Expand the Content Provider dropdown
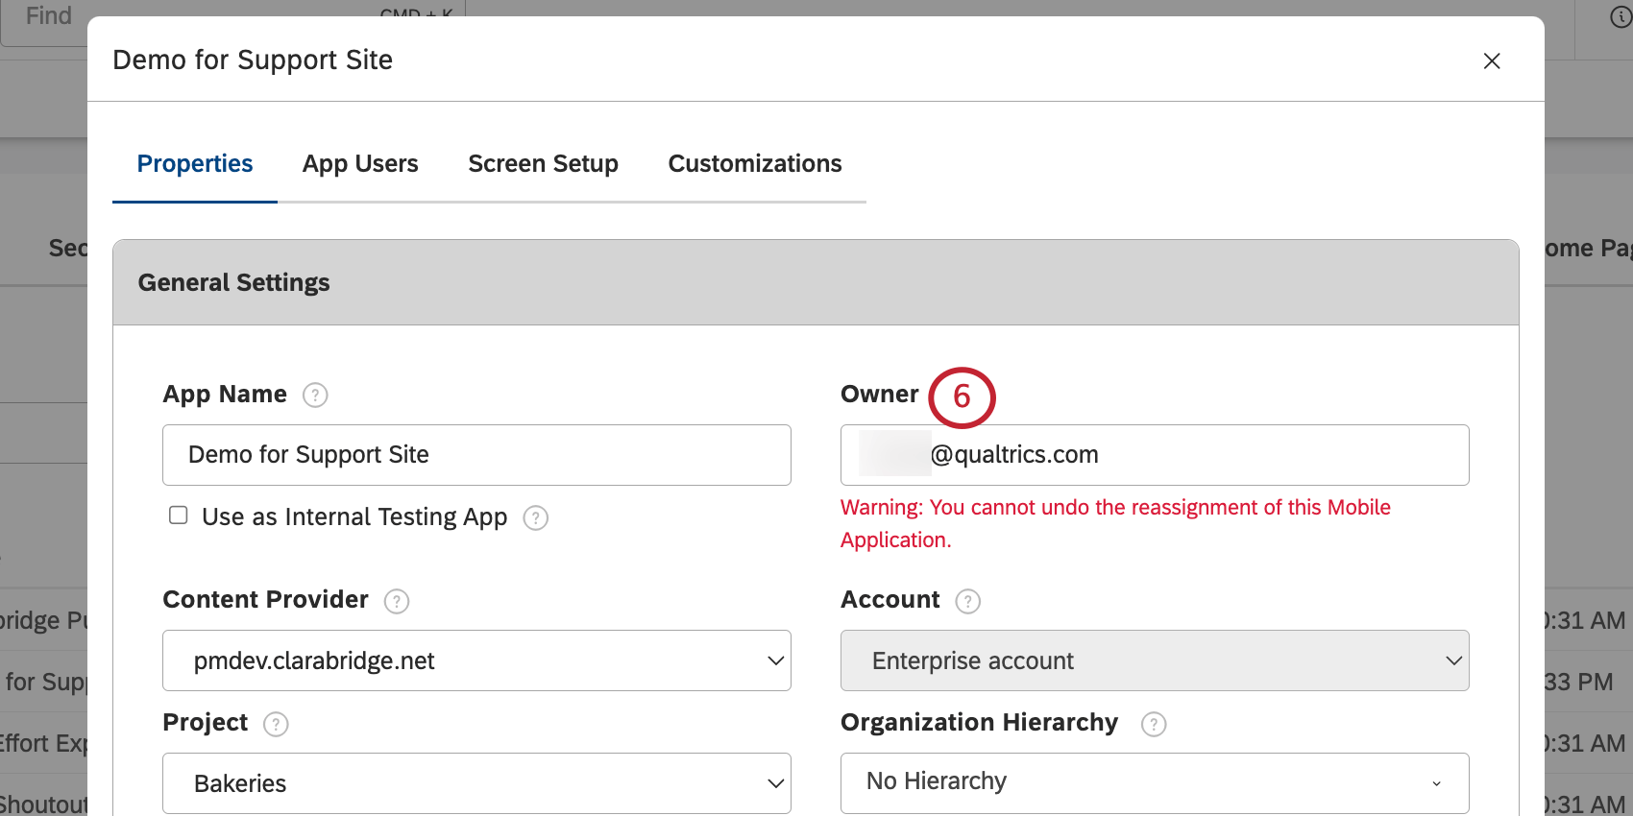The height and width of the screenshot is (816, 1633). 476,660
